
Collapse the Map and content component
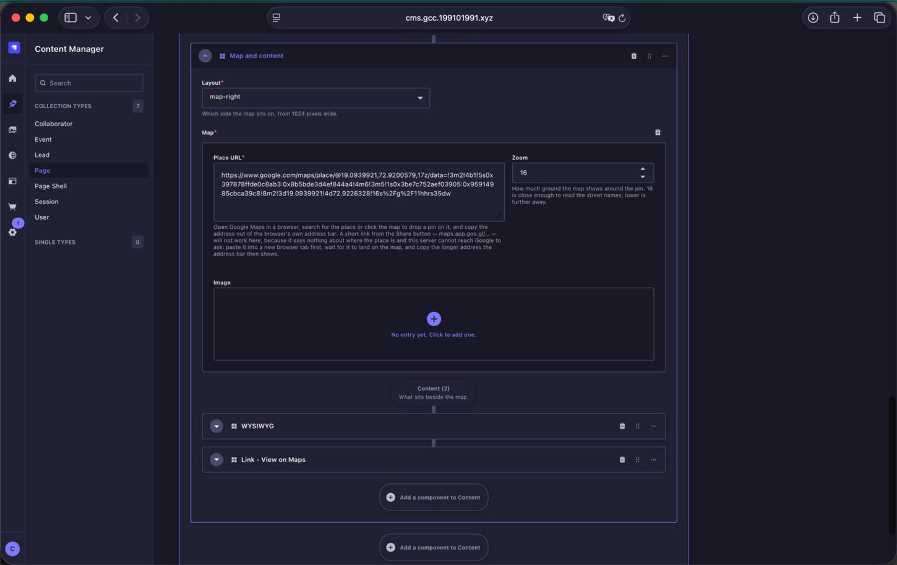205,56
